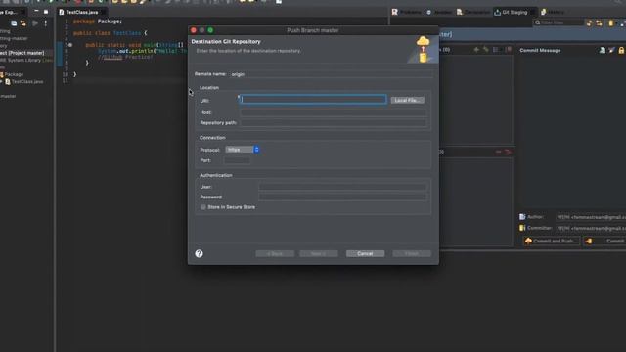
Task: Click the Git Staging view menu corner icon
Action: (x=623, y=23)
